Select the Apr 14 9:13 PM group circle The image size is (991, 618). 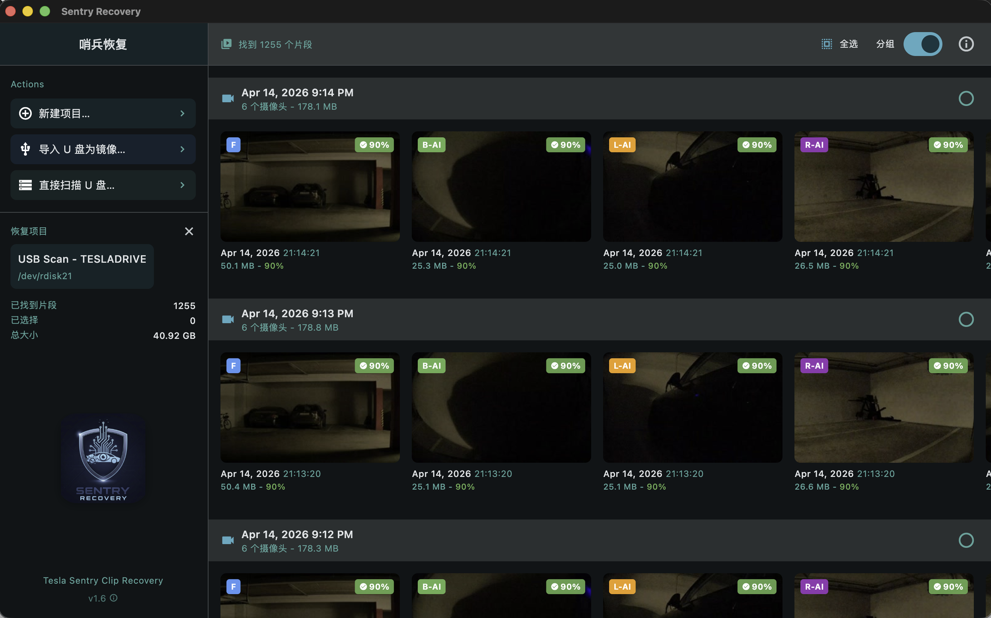pos(966,319)
